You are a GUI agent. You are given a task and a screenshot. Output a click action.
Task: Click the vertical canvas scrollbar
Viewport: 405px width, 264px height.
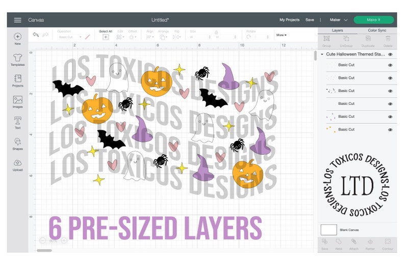[315, 55]
